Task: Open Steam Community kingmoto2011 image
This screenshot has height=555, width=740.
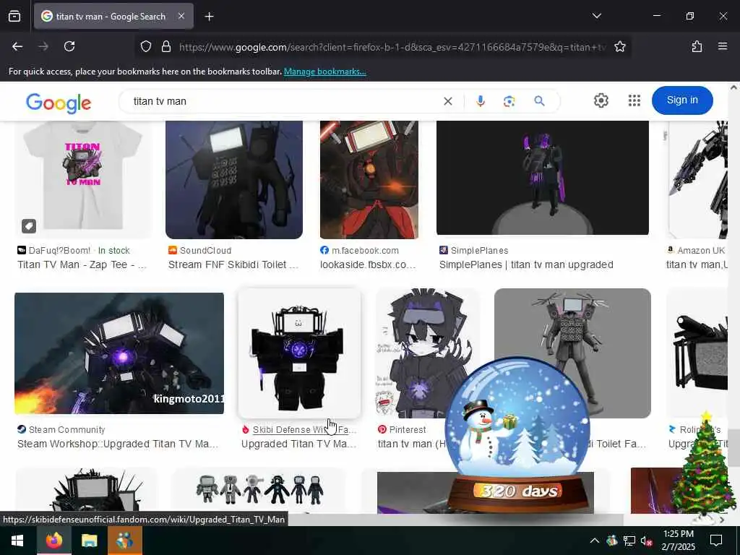Action: tap(119, 353)
